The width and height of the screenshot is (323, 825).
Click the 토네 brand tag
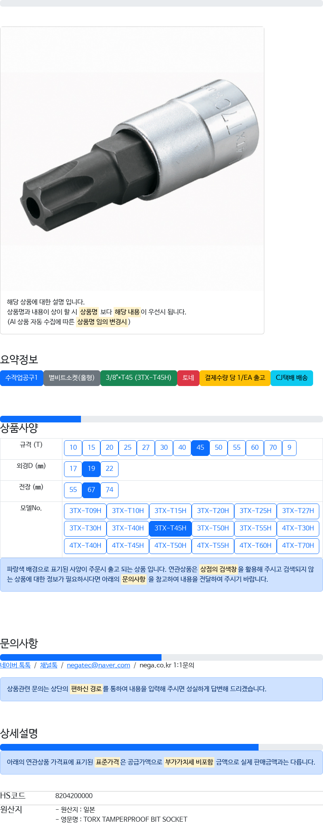[x=188, y=378]
